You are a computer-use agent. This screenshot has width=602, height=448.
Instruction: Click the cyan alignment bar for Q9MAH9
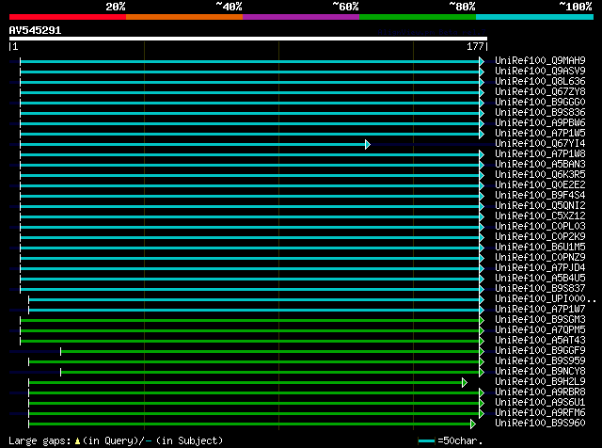[x=249, y=61]
